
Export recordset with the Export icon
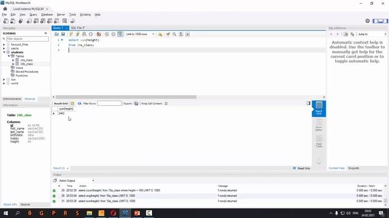(136, 104)
